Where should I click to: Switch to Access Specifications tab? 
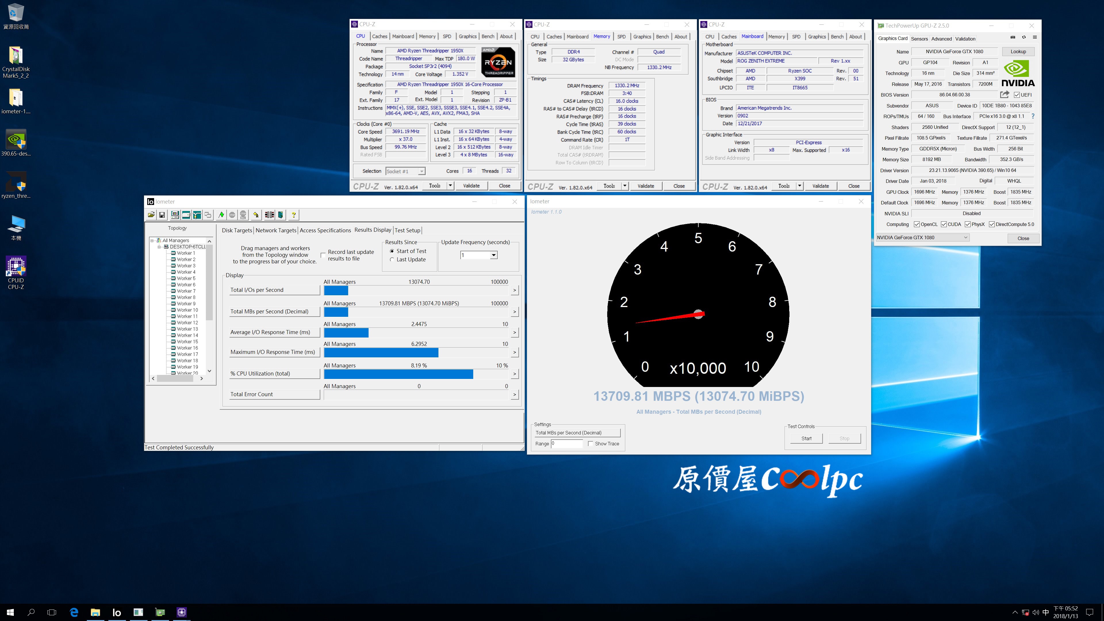[x=325, y=230]
